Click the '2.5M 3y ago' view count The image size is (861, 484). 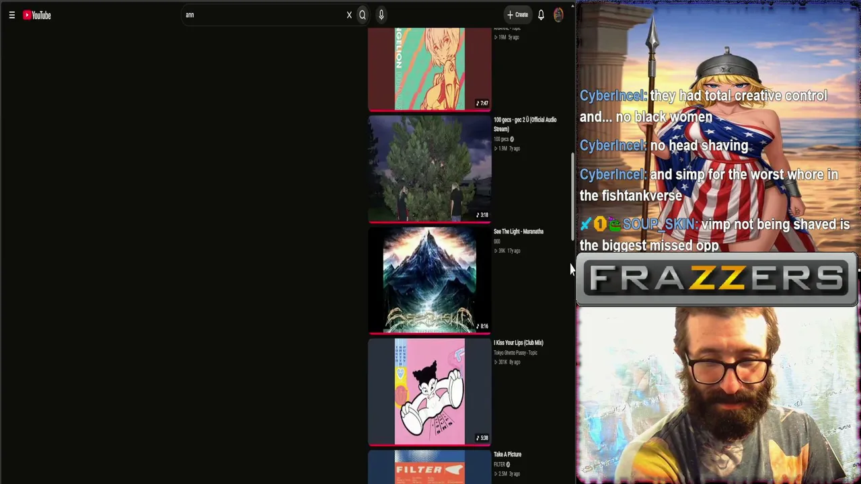pyautogui.click(x=508, y=474)
